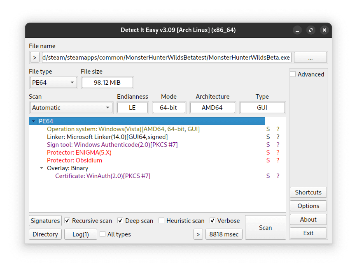
Task: Maximize the Detect It Easy window
Action: tap(311, 30)
